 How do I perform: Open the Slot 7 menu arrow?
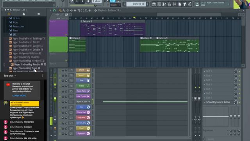[204, 89]
